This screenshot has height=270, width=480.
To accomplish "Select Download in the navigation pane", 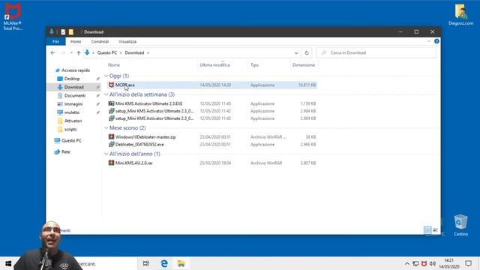I will pos(73,87).
